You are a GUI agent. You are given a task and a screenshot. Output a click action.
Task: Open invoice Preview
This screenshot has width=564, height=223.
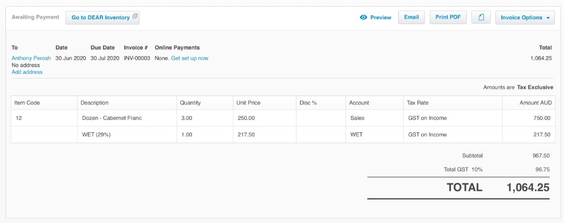point(376,18)
